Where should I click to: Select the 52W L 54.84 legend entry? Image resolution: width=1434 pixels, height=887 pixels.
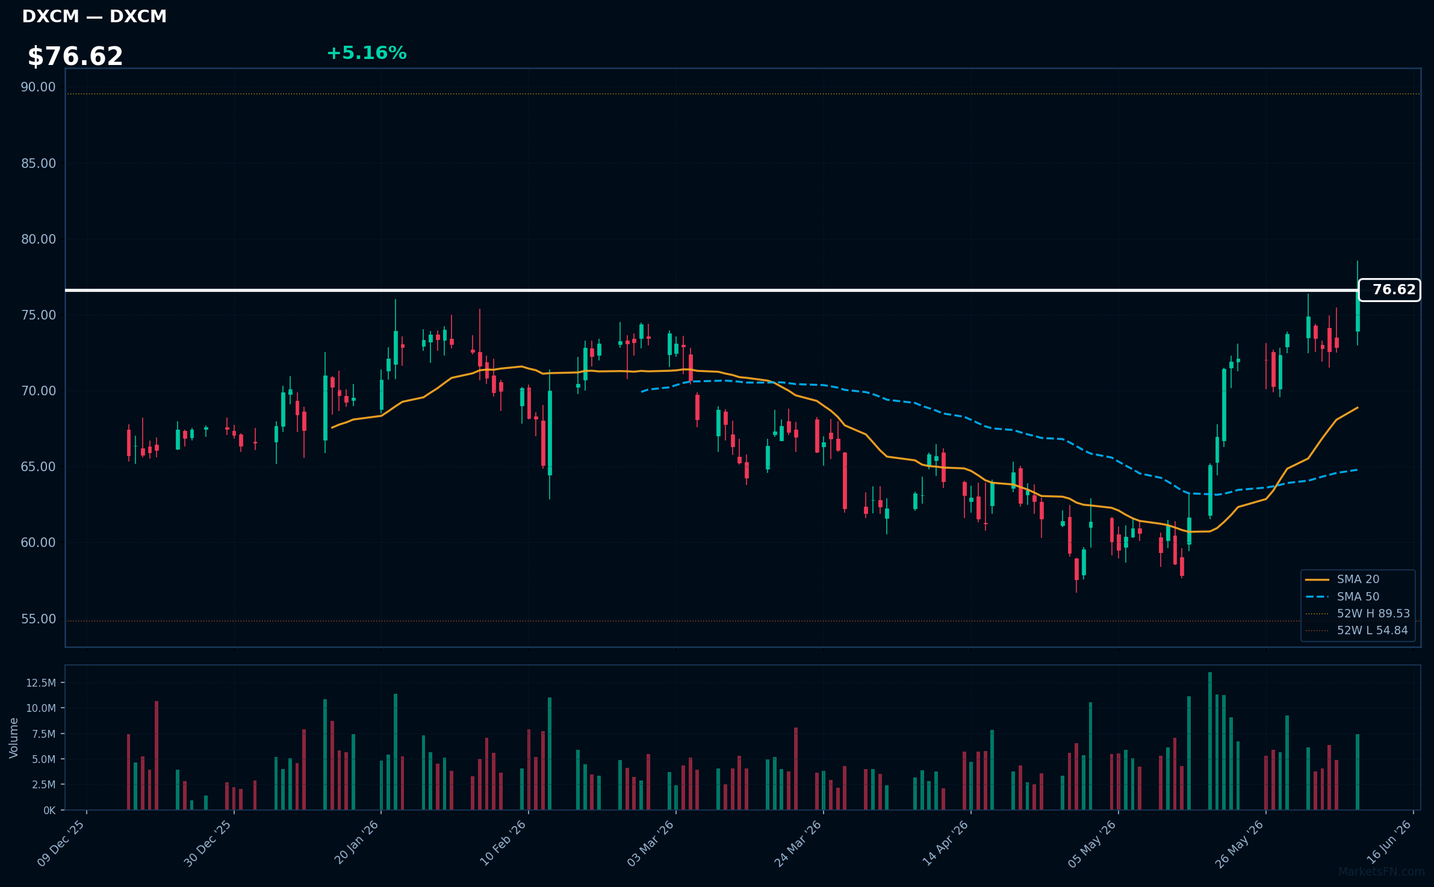pyautogui.click(x=1356, y=631)
